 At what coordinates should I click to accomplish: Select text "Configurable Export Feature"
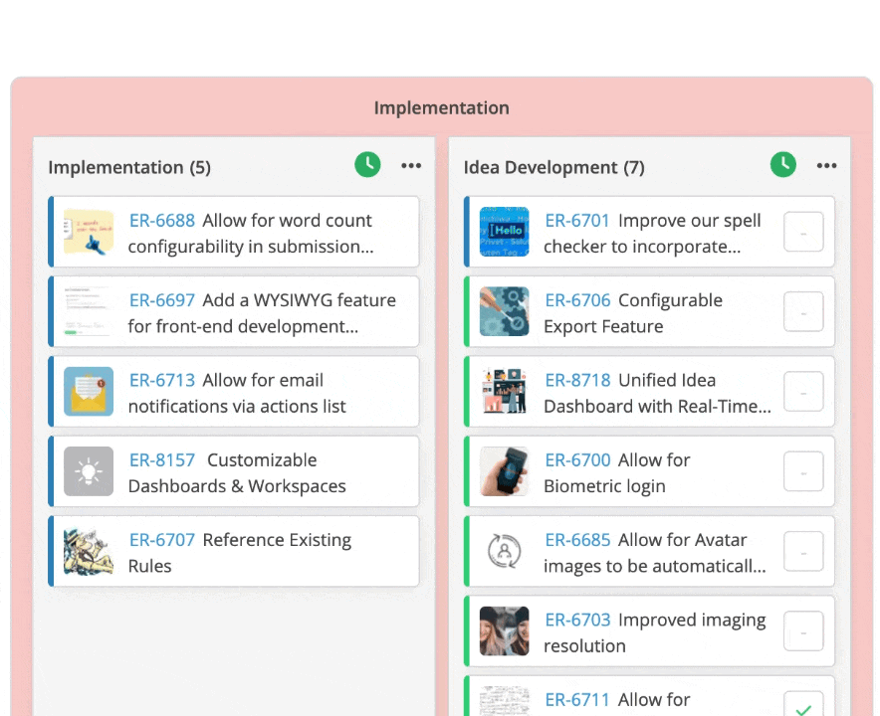coord(633,313)
